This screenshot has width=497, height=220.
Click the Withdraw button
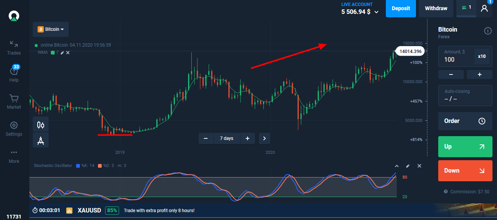(436, 9)
